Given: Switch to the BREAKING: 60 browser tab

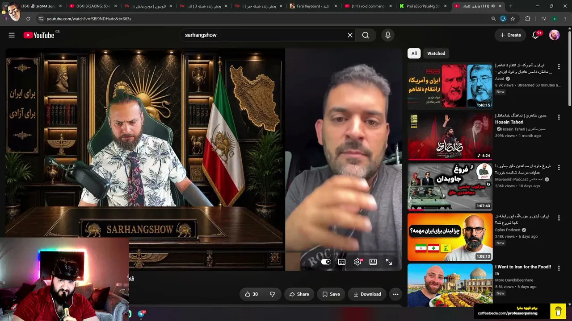Looking at the screenshot, I should coord(93,6).
